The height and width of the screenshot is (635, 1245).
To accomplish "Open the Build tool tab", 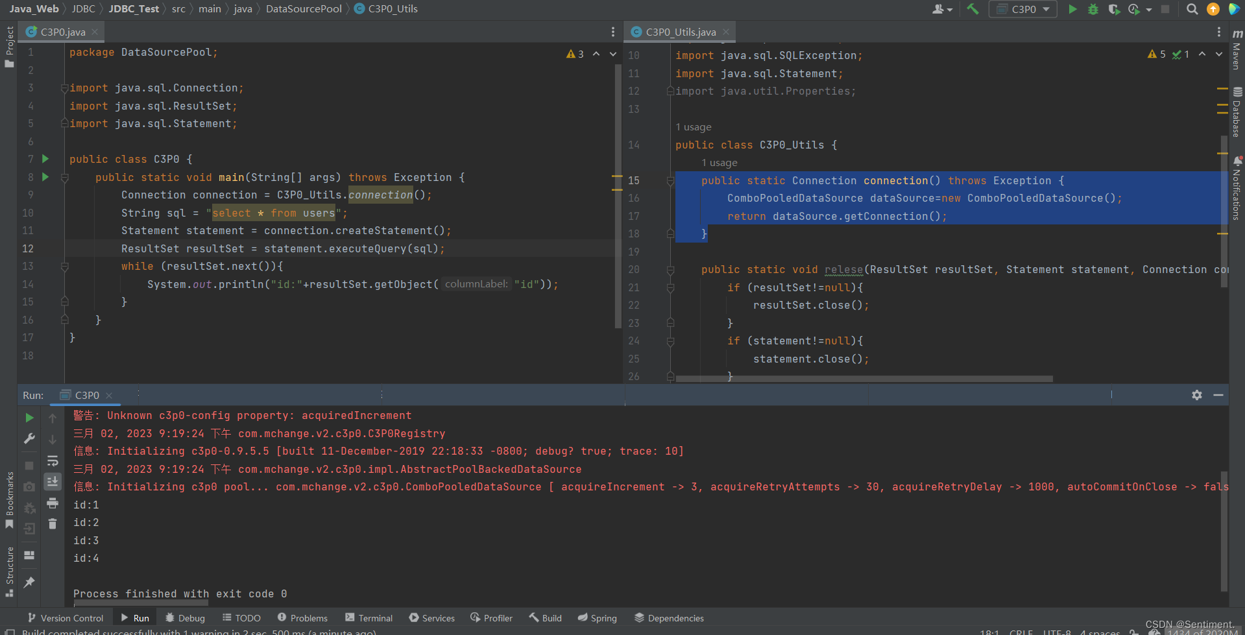I will [546, 618].
